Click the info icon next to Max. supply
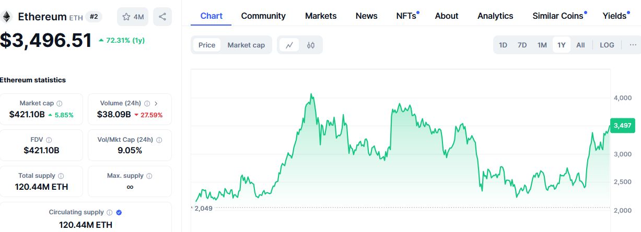 pos(149,176)
